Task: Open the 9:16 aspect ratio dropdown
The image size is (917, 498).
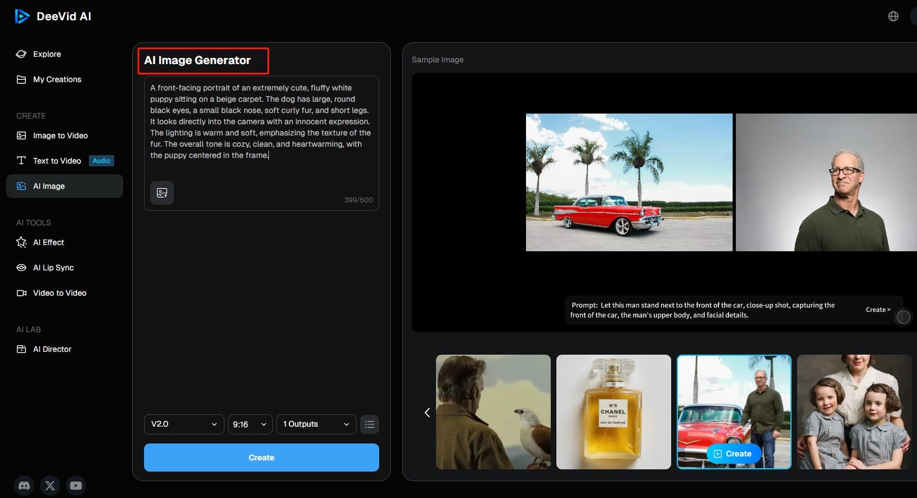Action: [250, 424]
